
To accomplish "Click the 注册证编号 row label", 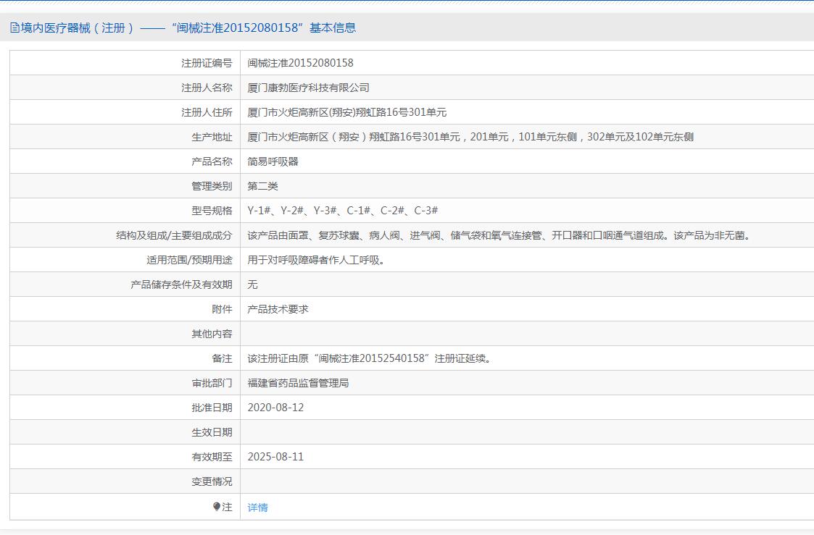I will [207, 63].
